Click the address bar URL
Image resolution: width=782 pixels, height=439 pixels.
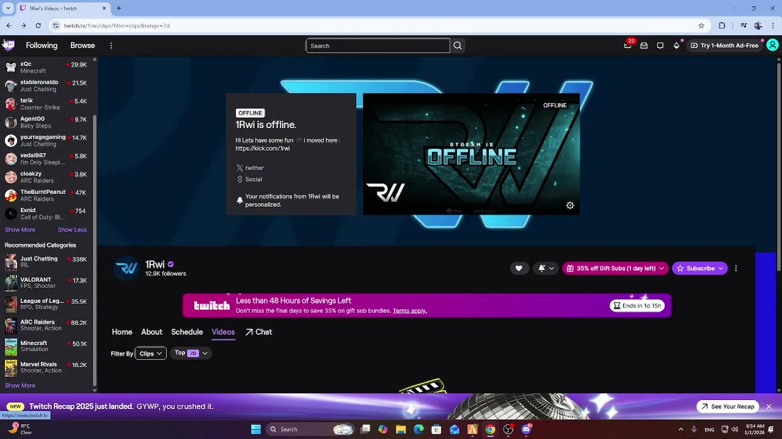click(117, 26)
